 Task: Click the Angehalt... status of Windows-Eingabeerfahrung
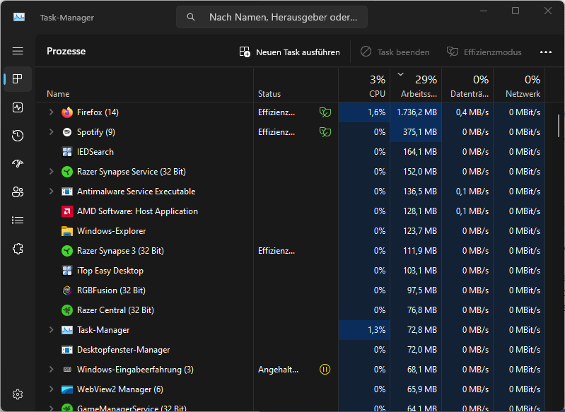pyautogui.click(x=278, y=370)
